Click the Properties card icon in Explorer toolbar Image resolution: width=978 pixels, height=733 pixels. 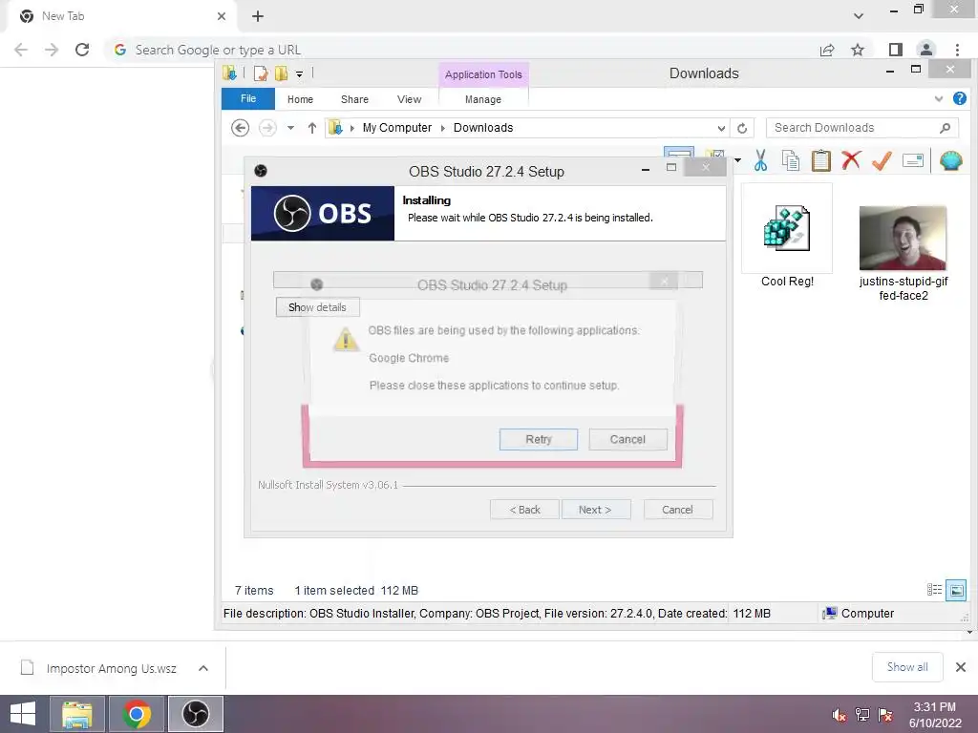(912, 160)
